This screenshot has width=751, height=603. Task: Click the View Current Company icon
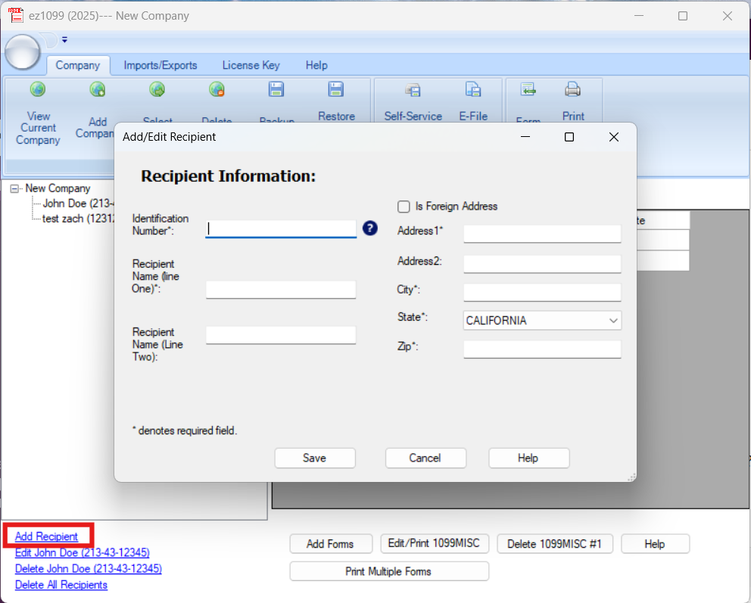(x=37, y=90)
